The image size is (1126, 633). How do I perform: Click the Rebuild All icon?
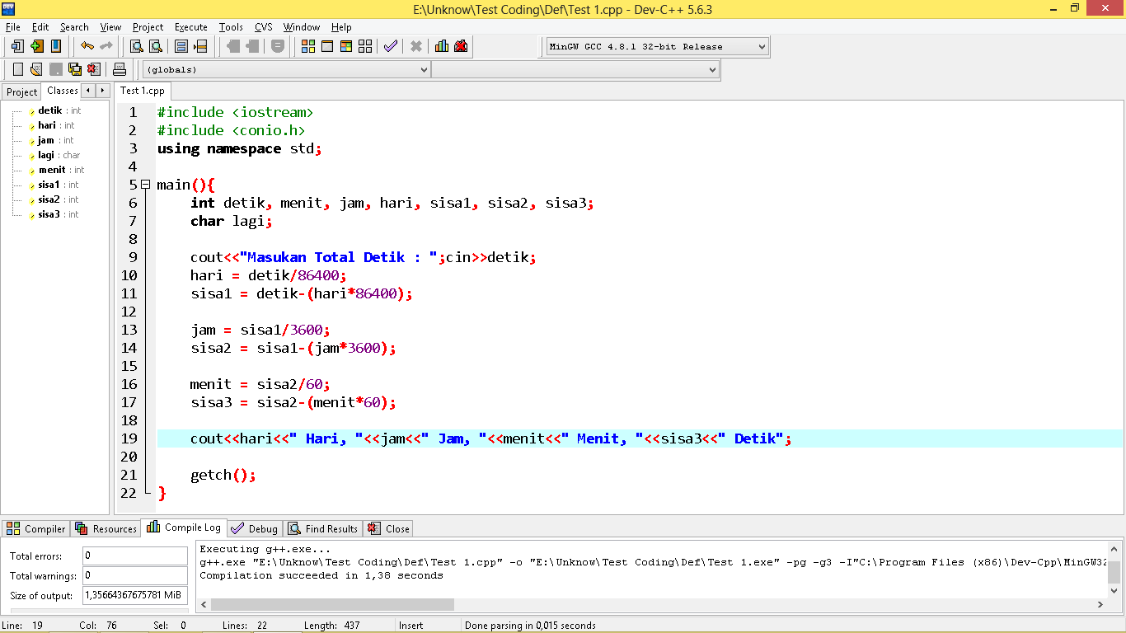(x=365, y=46)
